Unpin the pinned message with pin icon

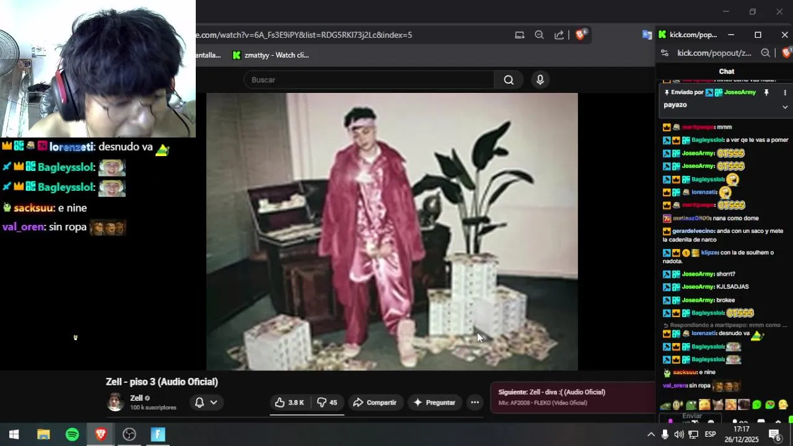click(x=766, y=92)
